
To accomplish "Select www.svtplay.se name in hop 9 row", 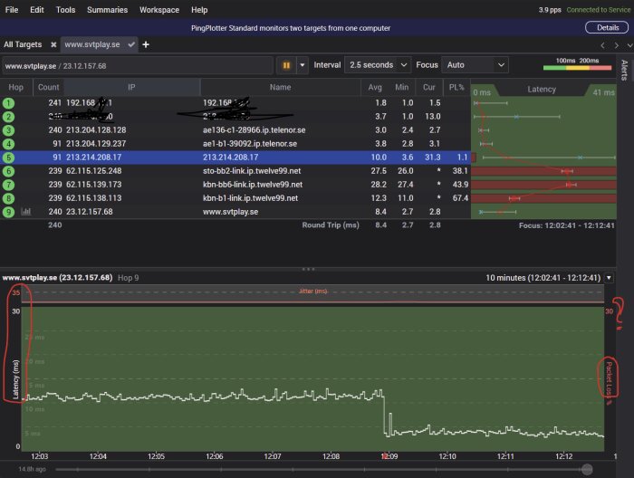I will click(230, 212).
